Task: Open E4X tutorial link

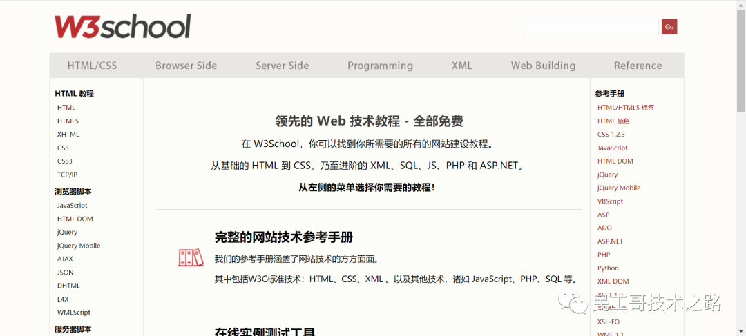Action: [64, 299]
